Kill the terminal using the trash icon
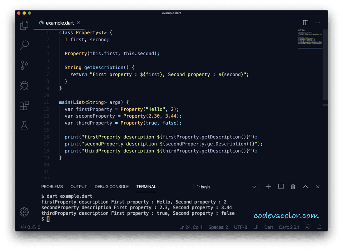The width and height of the screenshot is (343, 251). [293, 186]
